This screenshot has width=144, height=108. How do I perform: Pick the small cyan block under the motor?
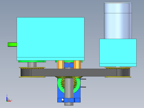(x=118, y=53)
